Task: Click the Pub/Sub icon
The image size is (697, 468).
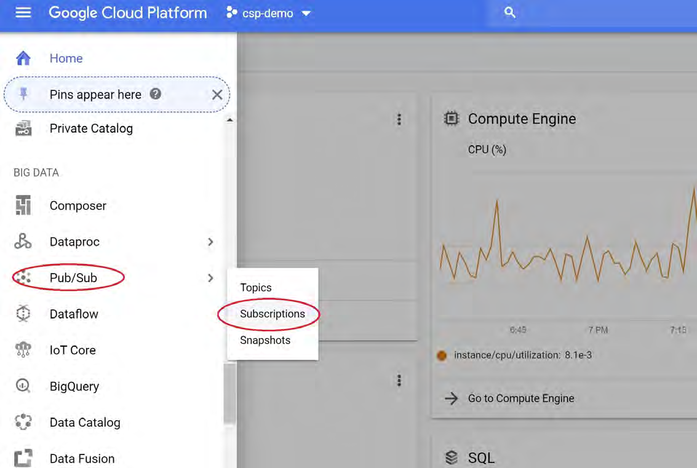Action: (x=22, y=277)
